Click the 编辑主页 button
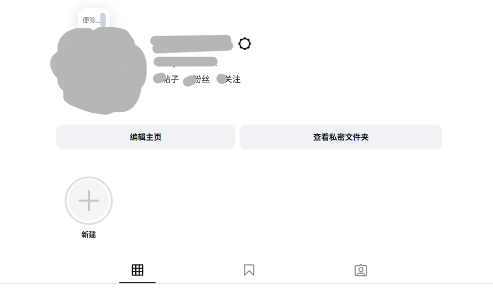Screen dimensions: 493x305 click(145, 137)
